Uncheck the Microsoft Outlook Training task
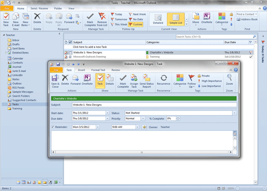 coord(70,56)
